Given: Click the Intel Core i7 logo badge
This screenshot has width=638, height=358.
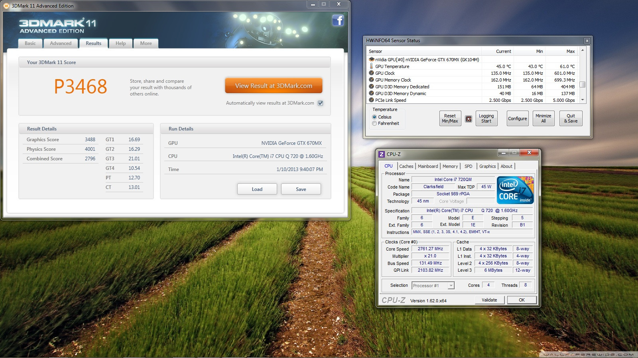Looking at the screenshot, I should tap(515, 190).
